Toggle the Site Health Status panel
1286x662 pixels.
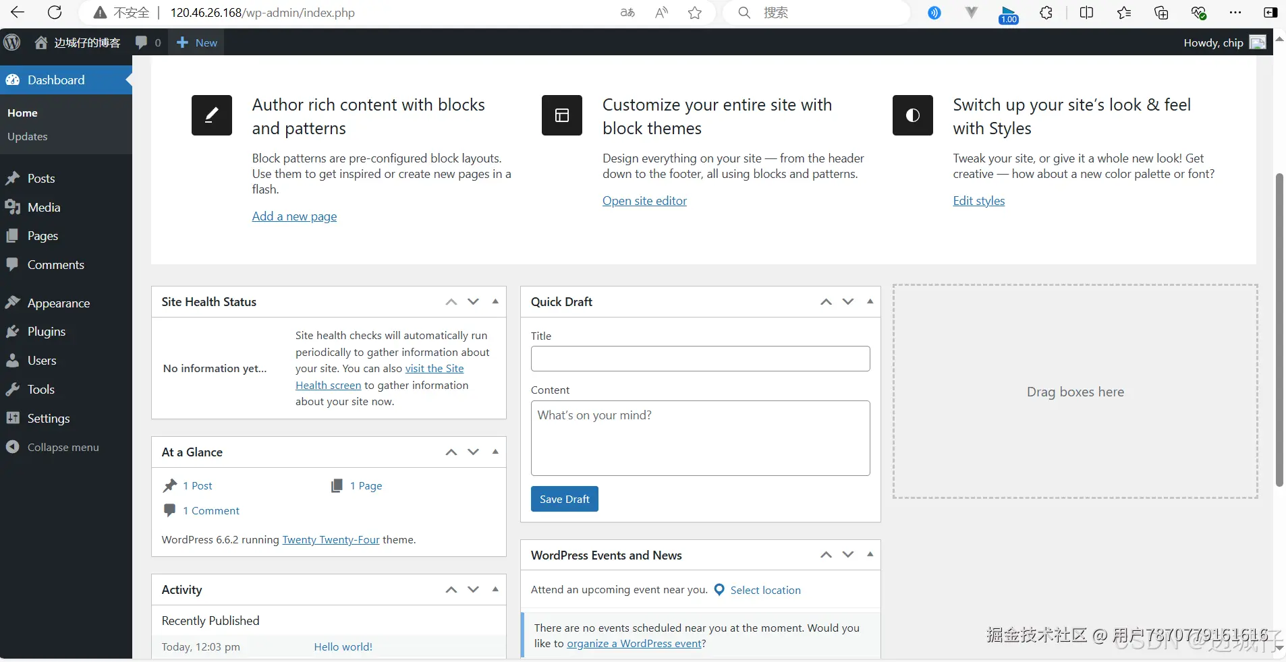495,301
